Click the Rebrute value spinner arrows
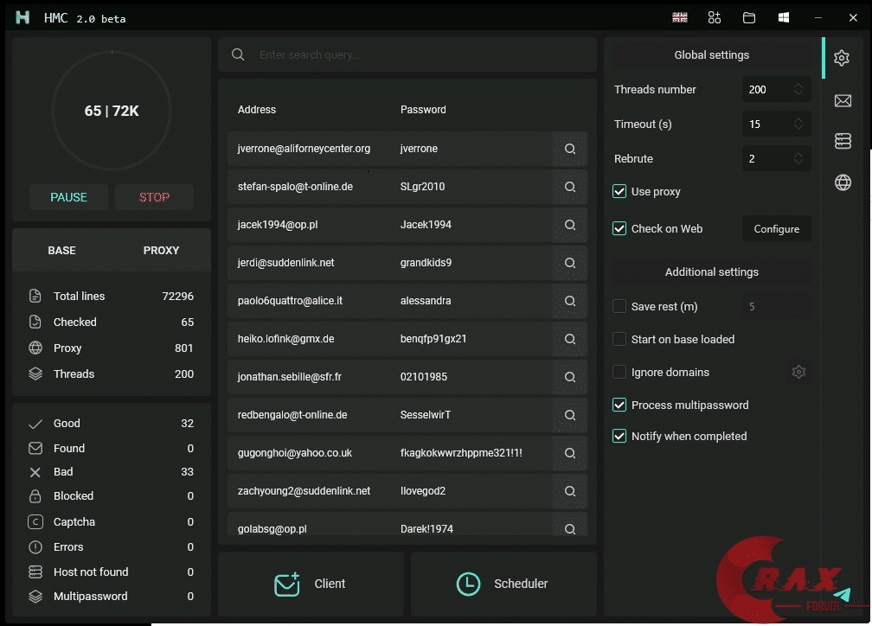This screenshot has width=872, height=626. pyautogui.click(x=798, y=158)
